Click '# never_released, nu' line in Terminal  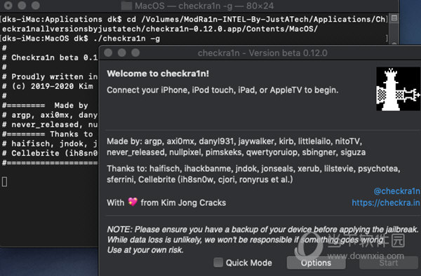[x=50, y=125]
